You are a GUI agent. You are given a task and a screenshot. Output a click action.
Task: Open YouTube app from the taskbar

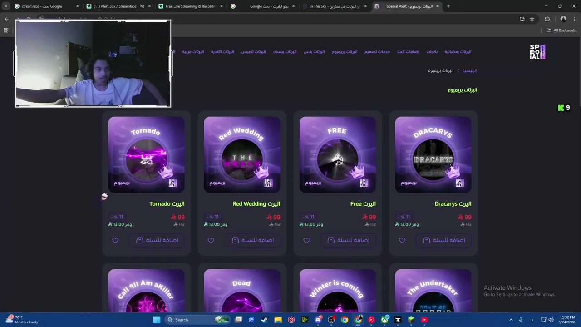425,320
